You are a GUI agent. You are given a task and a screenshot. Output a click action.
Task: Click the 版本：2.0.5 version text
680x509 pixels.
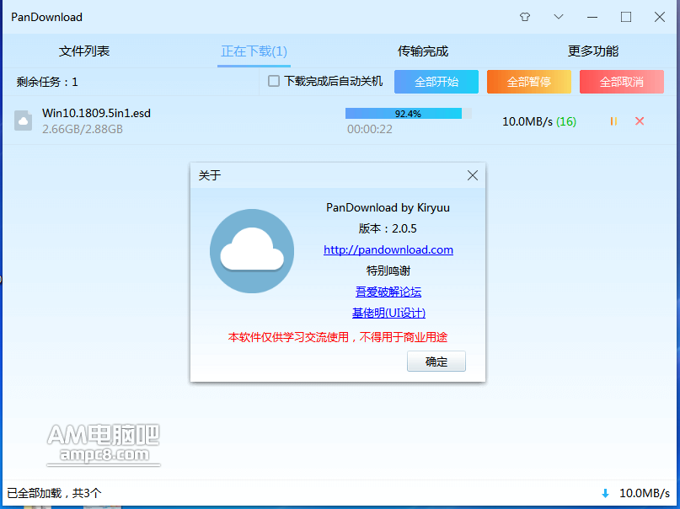(388, 228)
